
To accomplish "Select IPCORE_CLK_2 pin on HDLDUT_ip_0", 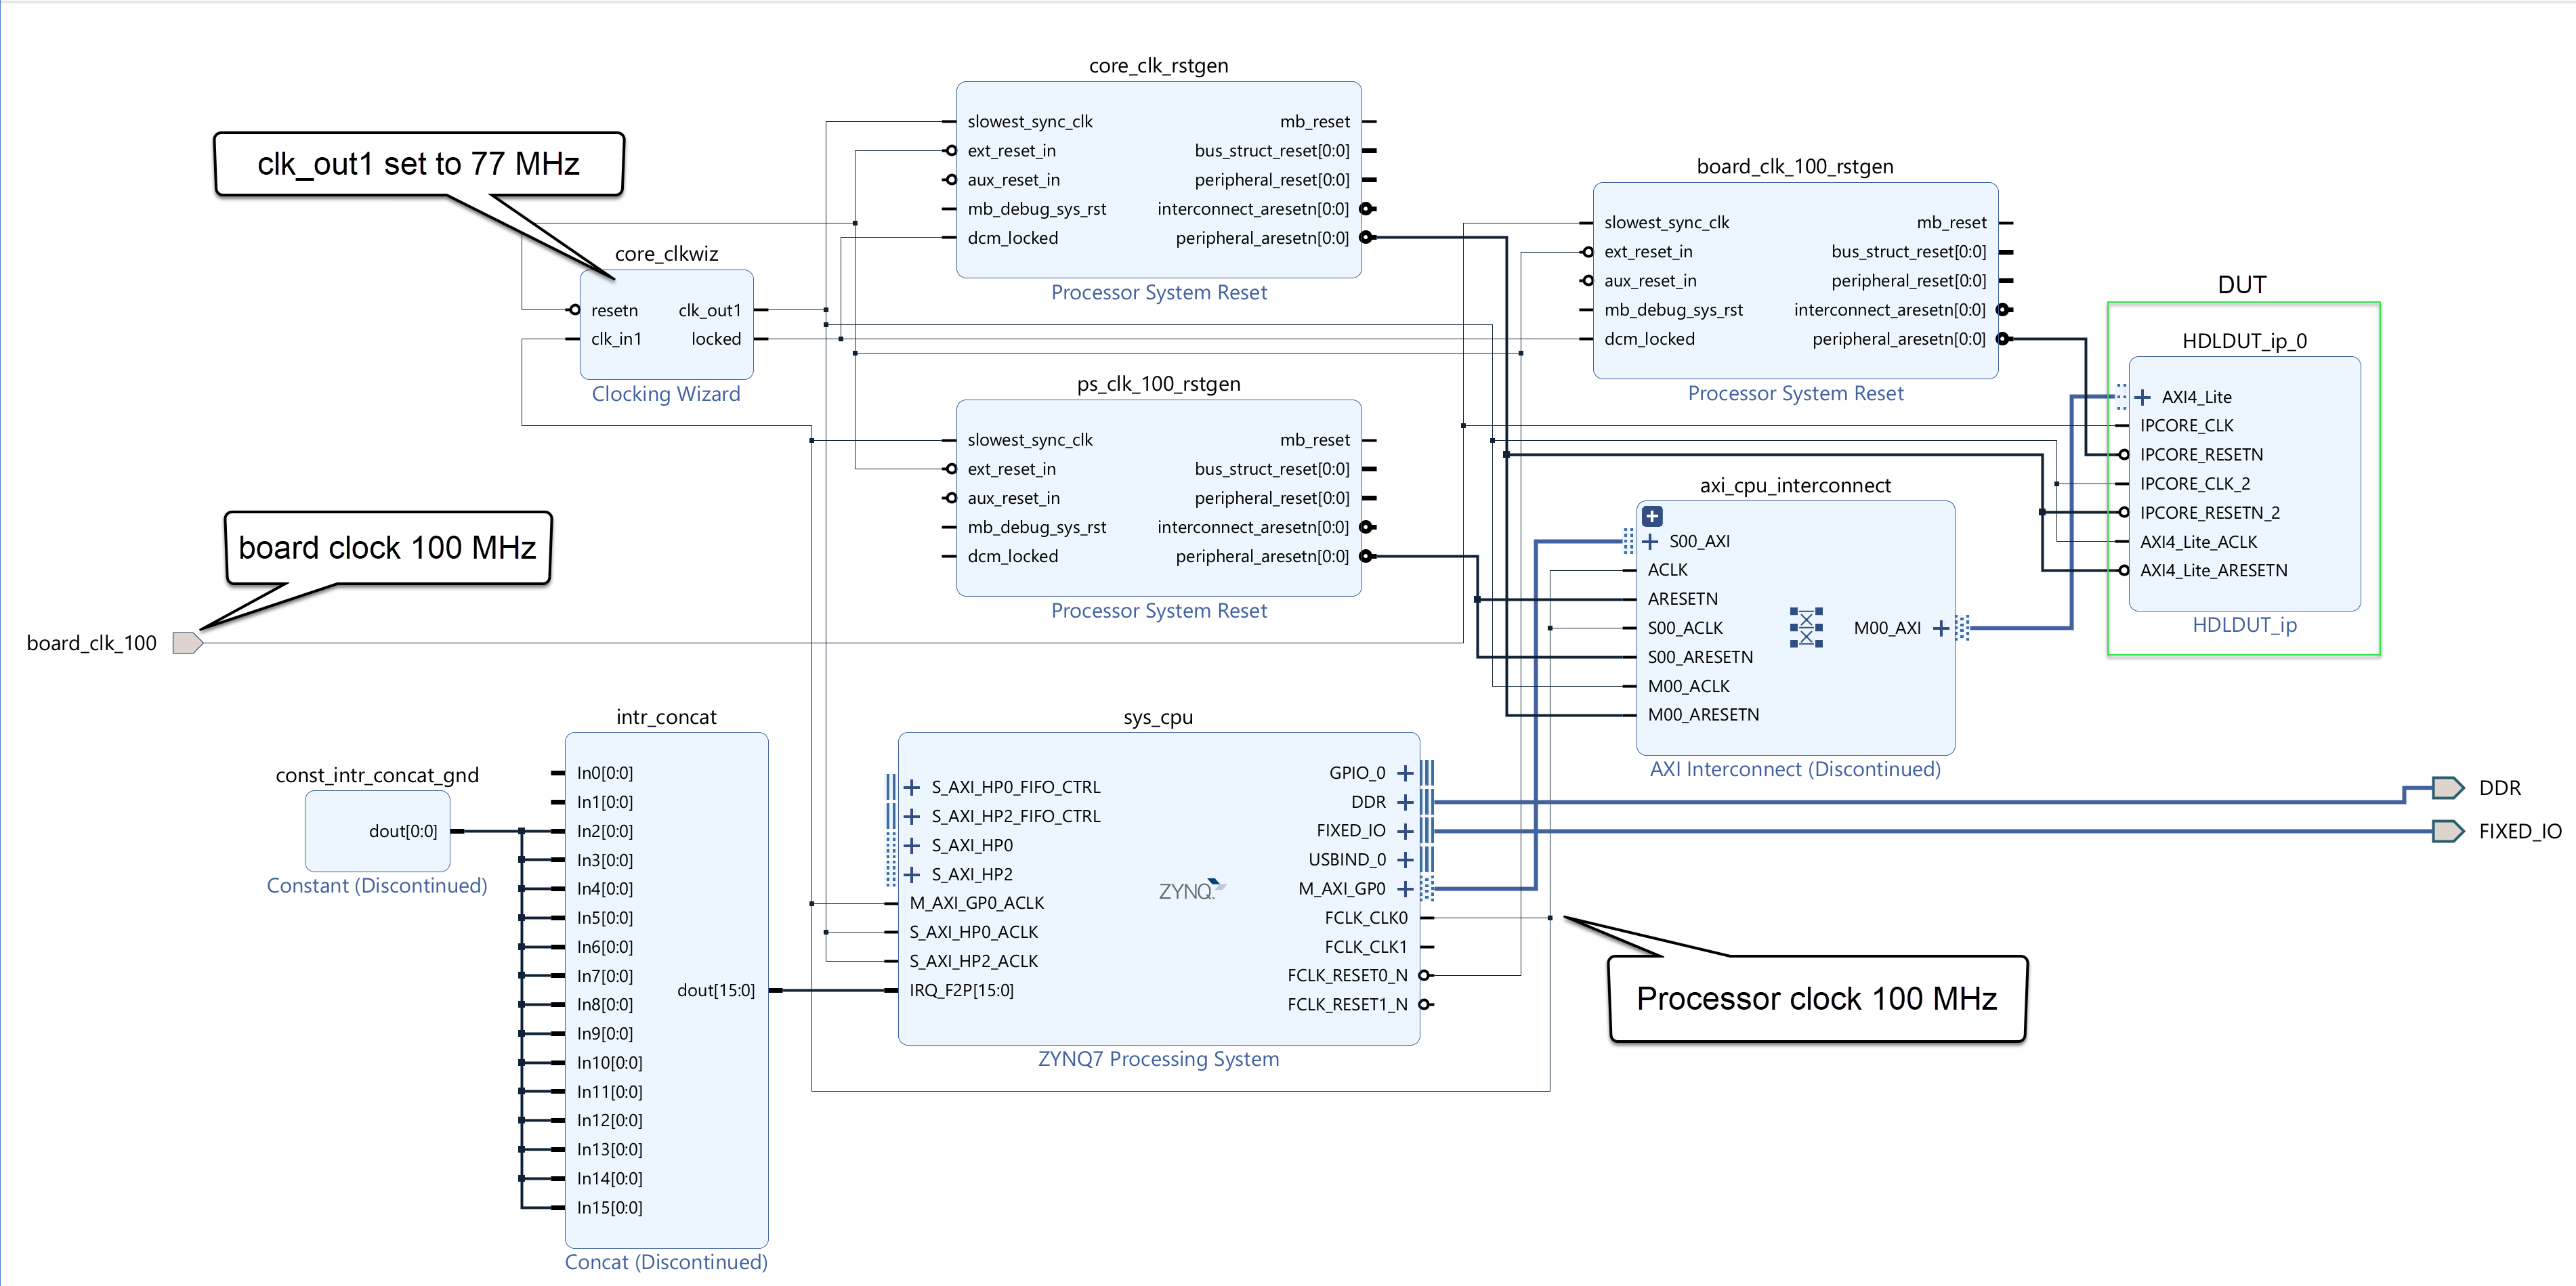I will pyautogui.click(x=2195, y=484).
